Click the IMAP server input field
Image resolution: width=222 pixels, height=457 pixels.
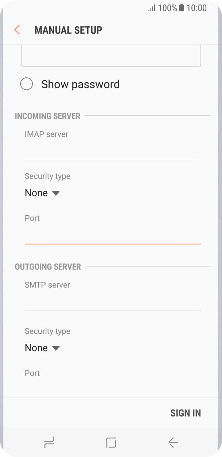(x=113, y=150)
